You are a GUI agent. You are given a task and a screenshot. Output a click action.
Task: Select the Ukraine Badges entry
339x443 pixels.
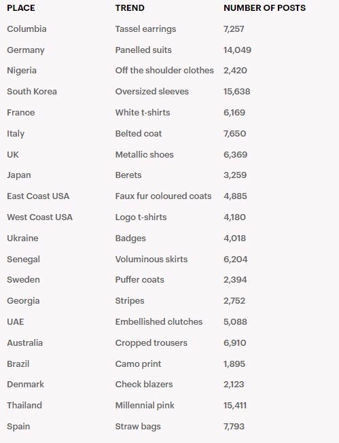click(x=130, y=238)
